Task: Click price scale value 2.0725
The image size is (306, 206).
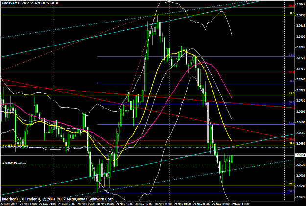Action: pos(300,90)
